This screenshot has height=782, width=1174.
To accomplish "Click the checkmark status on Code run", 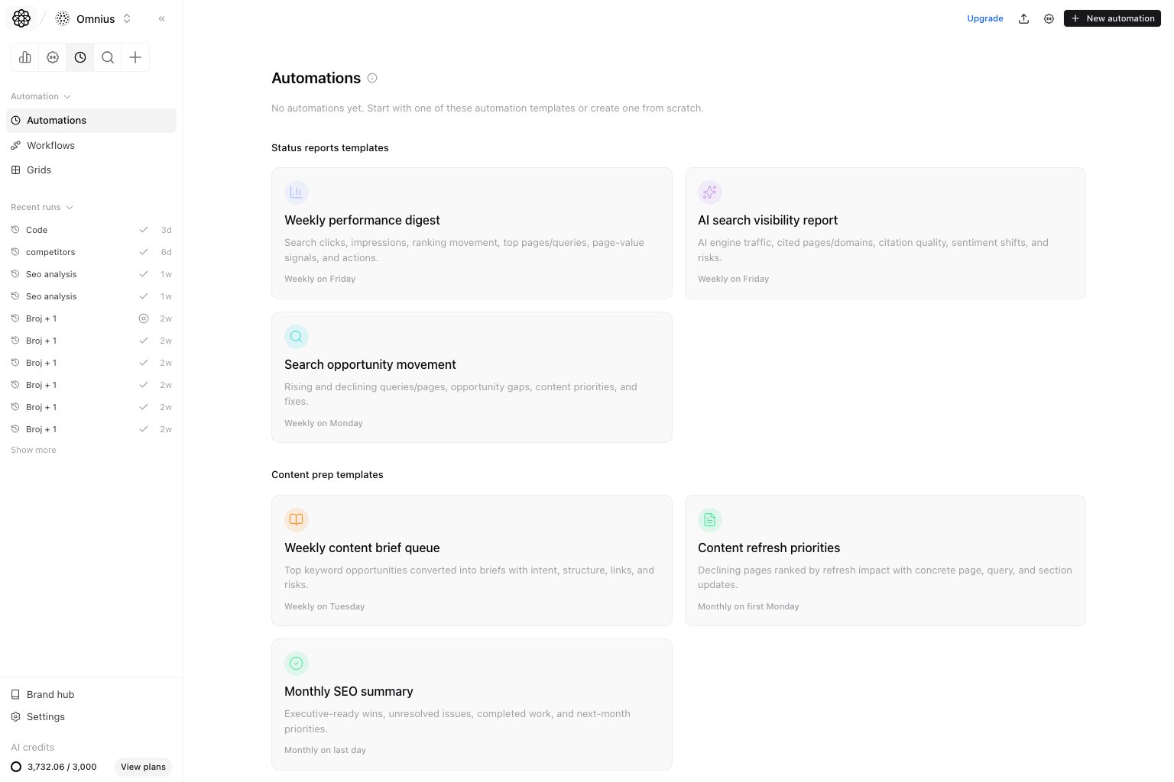I will pyautogui.click(x=144, y=230).
